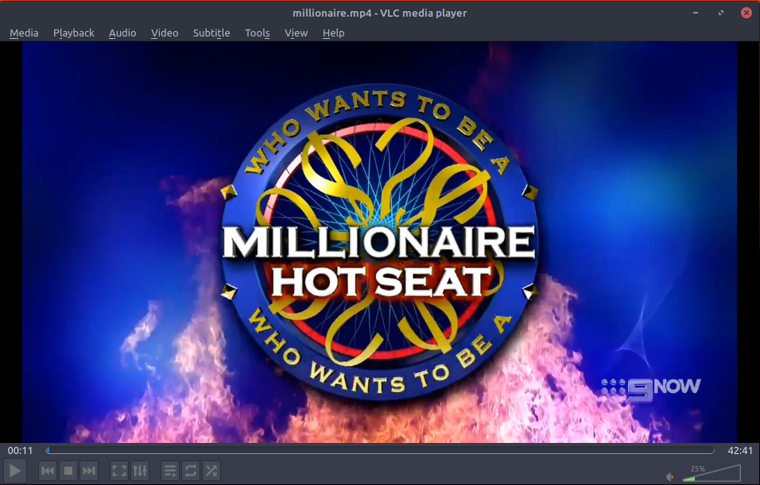Stop playback with the stop button
760x485 pixels.
coord(68,471)
